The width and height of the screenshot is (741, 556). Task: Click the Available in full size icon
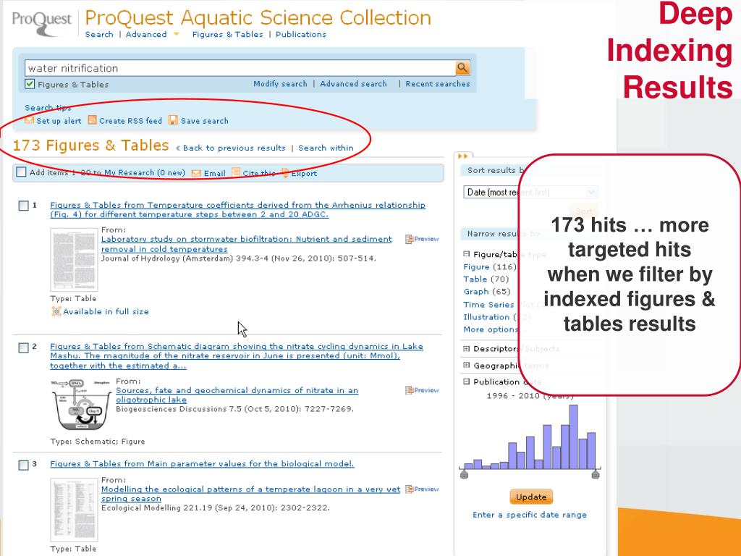coord(56,311)
